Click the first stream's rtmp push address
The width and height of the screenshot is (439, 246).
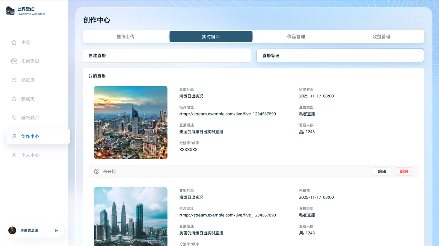click(x=227, y=114)
